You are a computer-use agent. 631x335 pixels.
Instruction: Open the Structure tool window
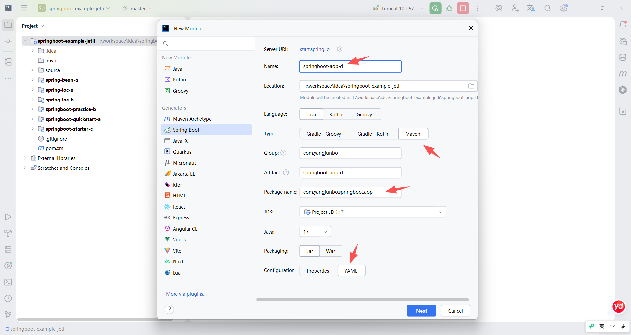(8, 62)
